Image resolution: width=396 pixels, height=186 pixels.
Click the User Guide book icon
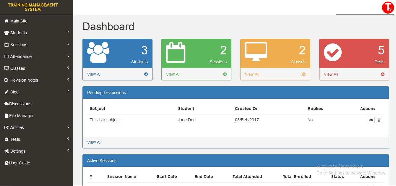(x=7, y=163)
